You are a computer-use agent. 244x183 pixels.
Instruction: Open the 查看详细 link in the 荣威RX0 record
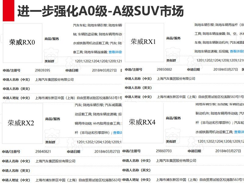[x=115, y=52]
